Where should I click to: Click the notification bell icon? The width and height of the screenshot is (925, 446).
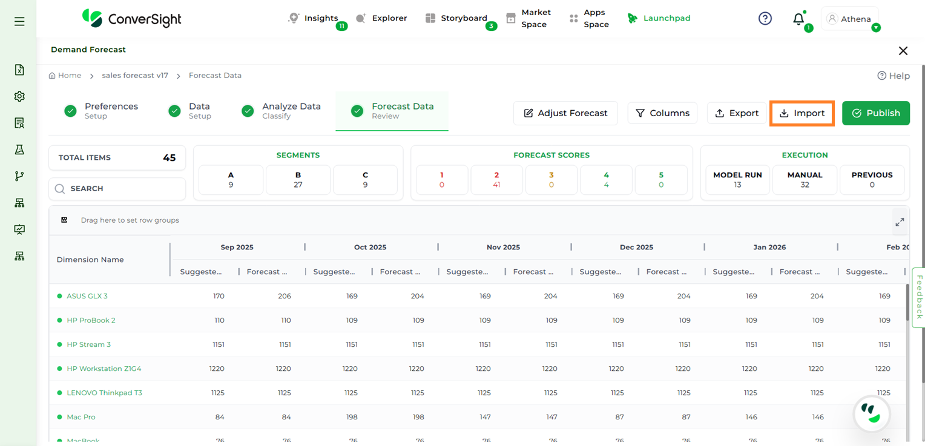coord(798,19)
